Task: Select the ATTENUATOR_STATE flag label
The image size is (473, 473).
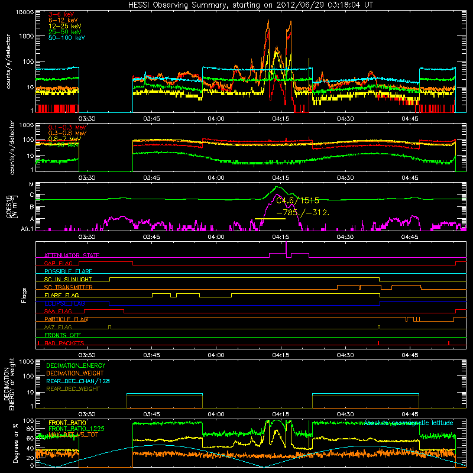Action: click(x=72, y=255)
